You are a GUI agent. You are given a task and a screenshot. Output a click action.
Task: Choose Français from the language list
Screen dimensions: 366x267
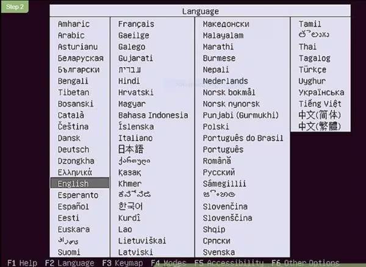(136, 24)
